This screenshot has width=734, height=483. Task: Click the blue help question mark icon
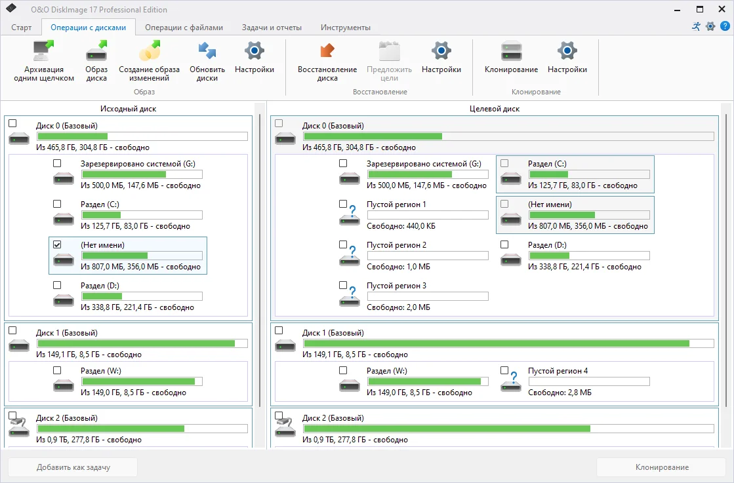(725, 26)
